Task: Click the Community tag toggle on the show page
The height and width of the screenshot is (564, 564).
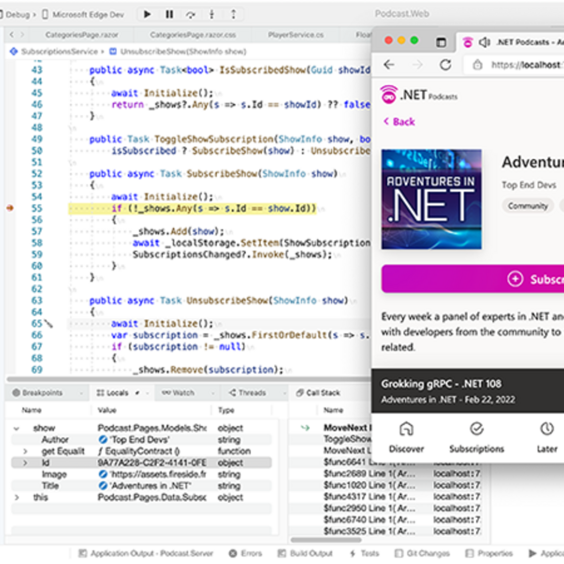Action: [x=527, y=206]
